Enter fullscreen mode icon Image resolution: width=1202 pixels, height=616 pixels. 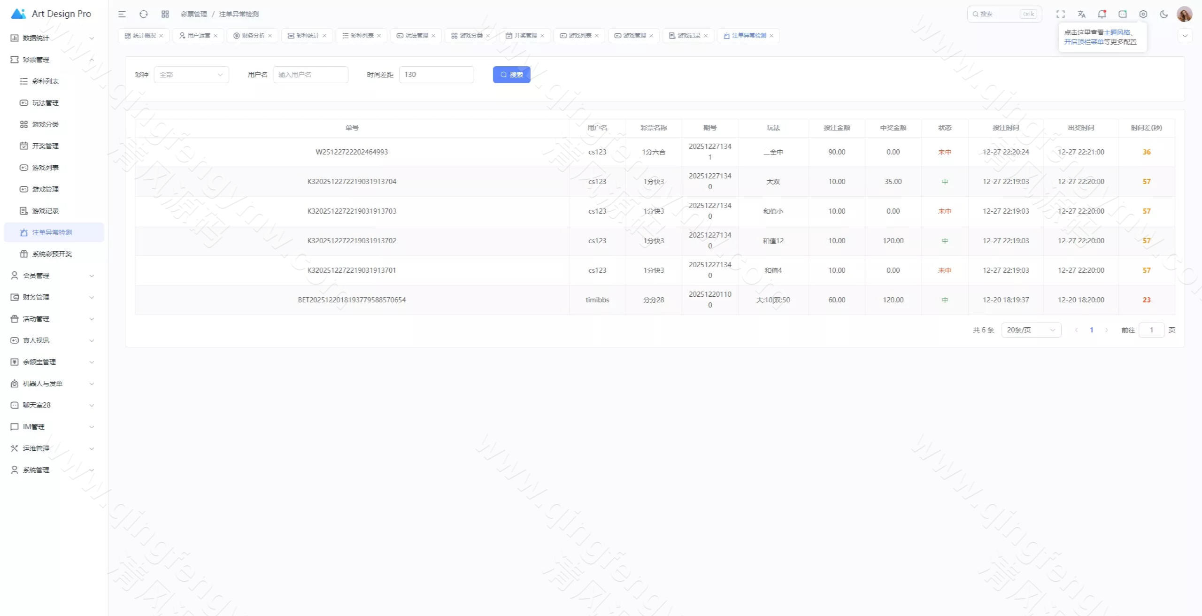point(1061,14)
